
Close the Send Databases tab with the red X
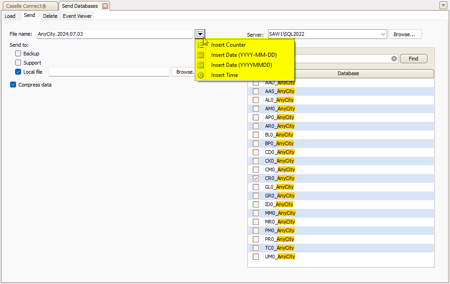pos(105,6)
